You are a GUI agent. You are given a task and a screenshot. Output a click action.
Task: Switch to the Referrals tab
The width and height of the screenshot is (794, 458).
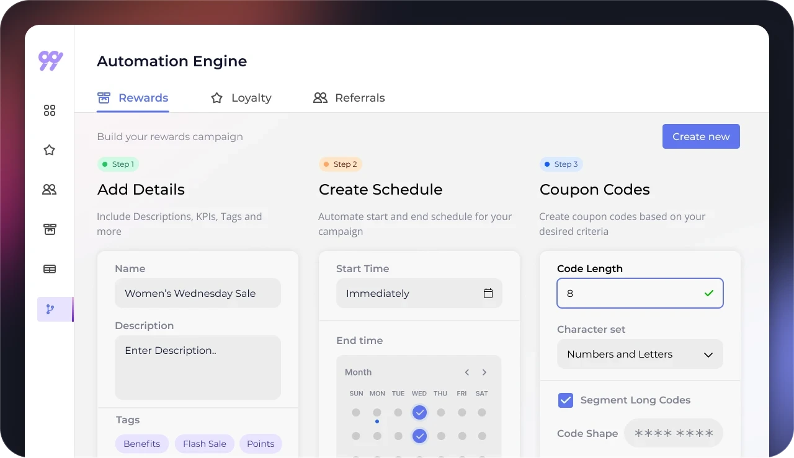349,98
